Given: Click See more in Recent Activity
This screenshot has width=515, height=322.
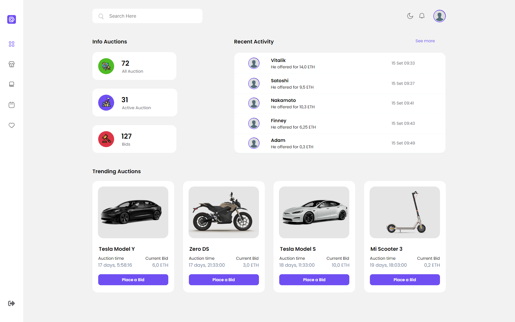Looking at the screenshot, I should coord(425,41).
